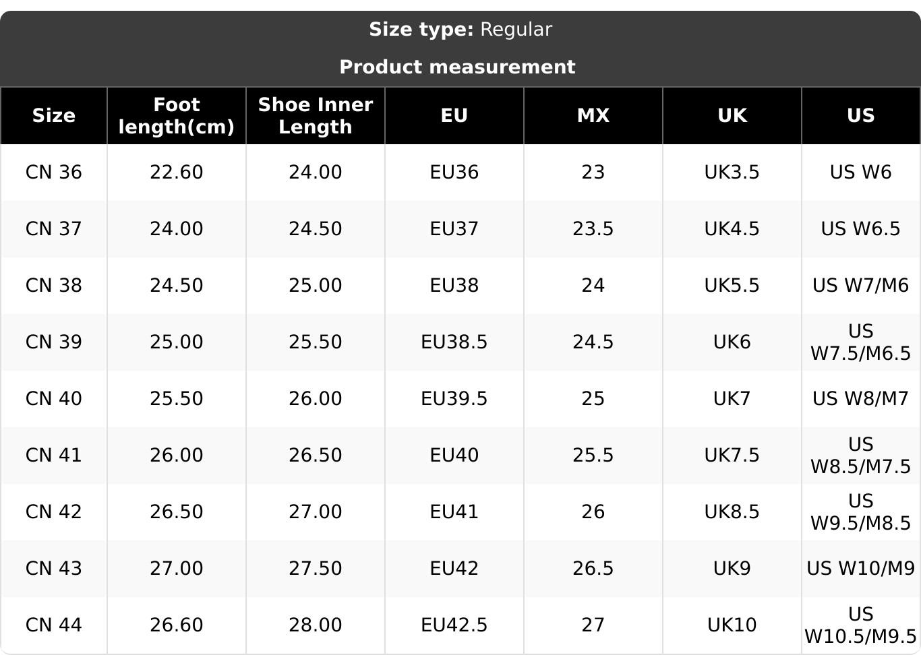Click the US column header
This screenshot has width=921, height=655.
pos(861,115)
